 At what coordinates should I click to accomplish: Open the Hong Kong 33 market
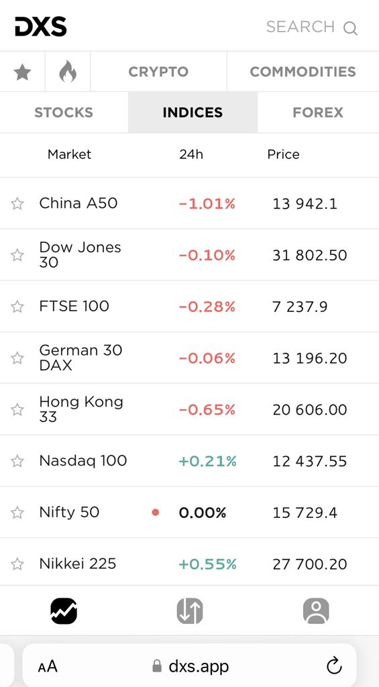pos(189,410)
